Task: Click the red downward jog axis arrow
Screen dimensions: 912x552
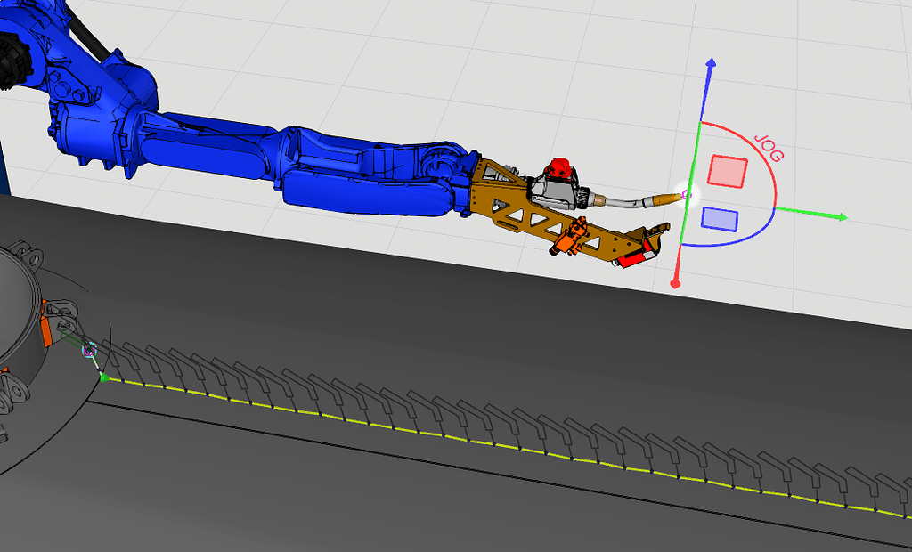Action: pos(676,280)
